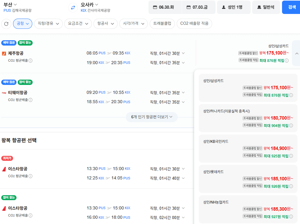The height and width of the screenshot is (224, 300).
Task: Open CO2 info for 제주항공 flight
Action: pos(30,61)
